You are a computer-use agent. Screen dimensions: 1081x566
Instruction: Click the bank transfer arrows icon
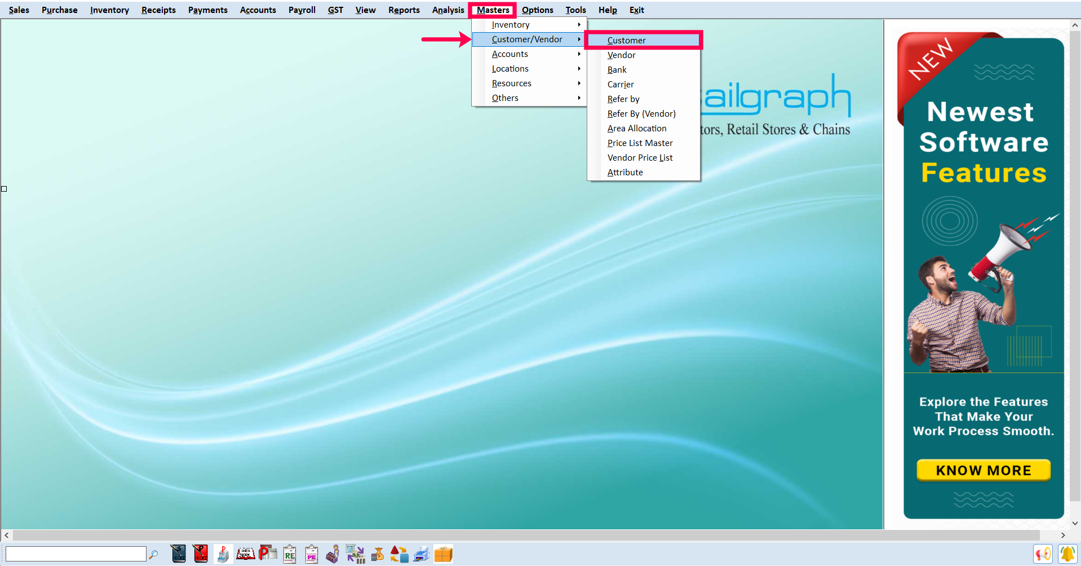point(356,554)
